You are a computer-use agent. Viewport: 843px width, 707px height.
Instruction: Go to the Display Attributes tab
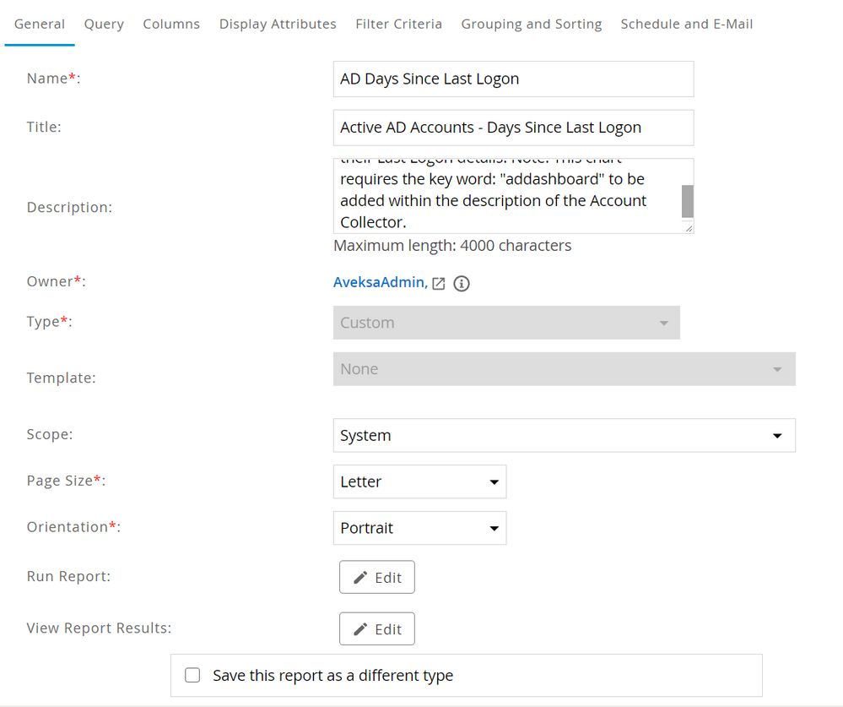coord(278,24)
